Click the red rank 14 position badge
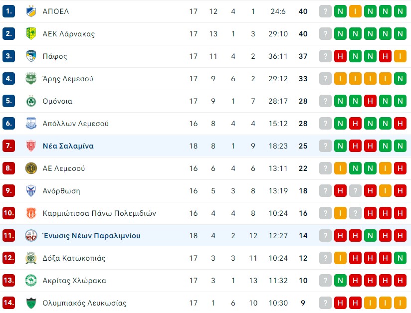Image resolution: width=411 pixels, height=313 pixels. pyautogui.click(x=9, y=303)
